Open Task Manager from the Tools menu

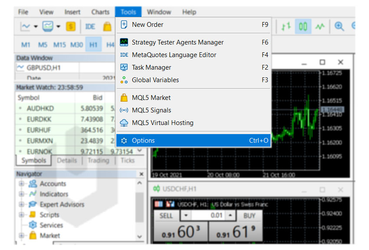click(x=152, y=67)
